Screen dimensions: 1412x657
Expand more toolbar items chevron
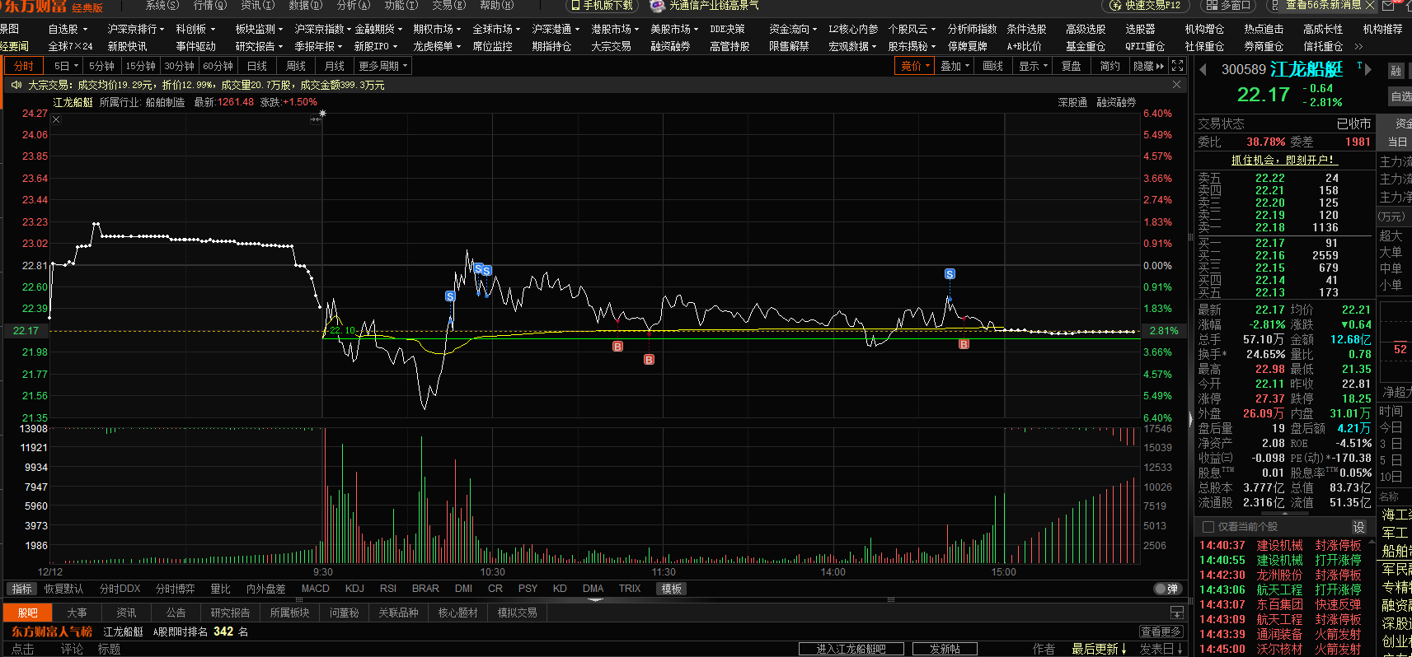click(x=1358, y=47)
